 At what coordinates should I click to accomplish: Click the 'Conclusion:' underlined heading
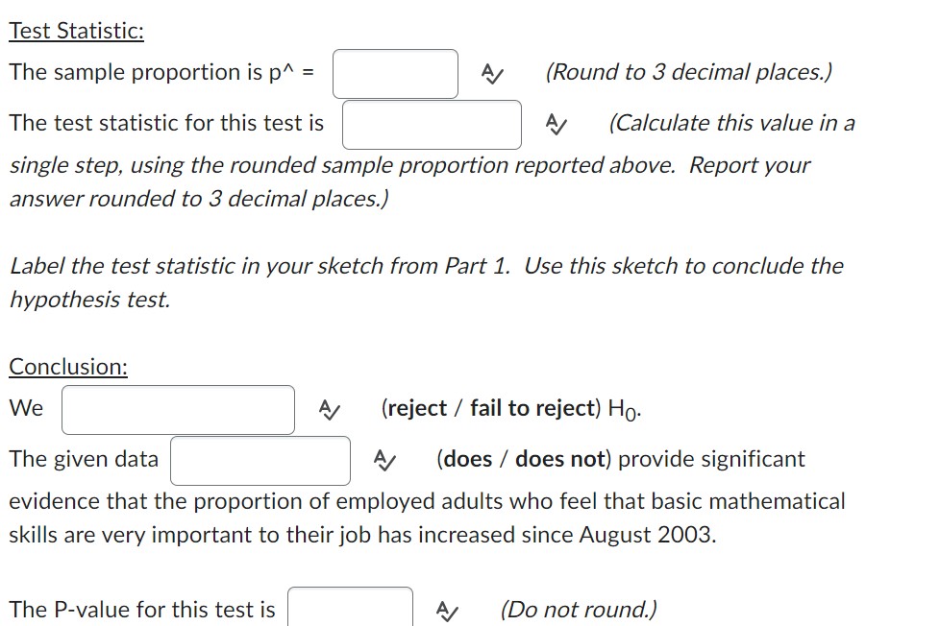click(67, 366)
